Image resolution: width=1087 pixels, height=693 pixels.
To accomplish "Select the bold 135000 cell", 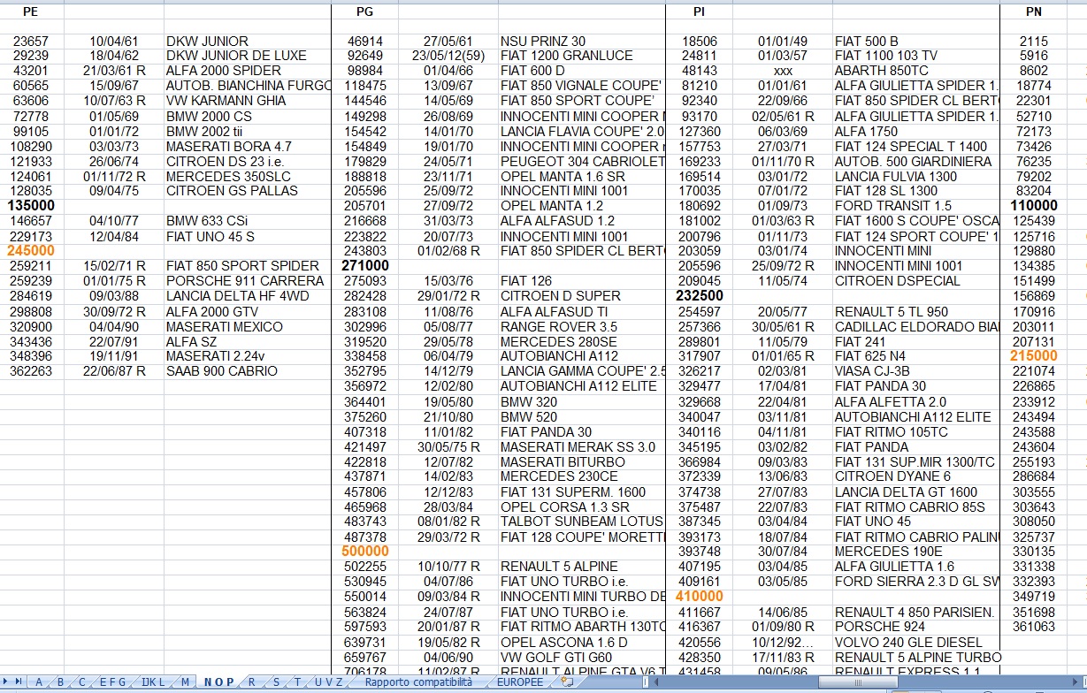I will pos(32,206).
